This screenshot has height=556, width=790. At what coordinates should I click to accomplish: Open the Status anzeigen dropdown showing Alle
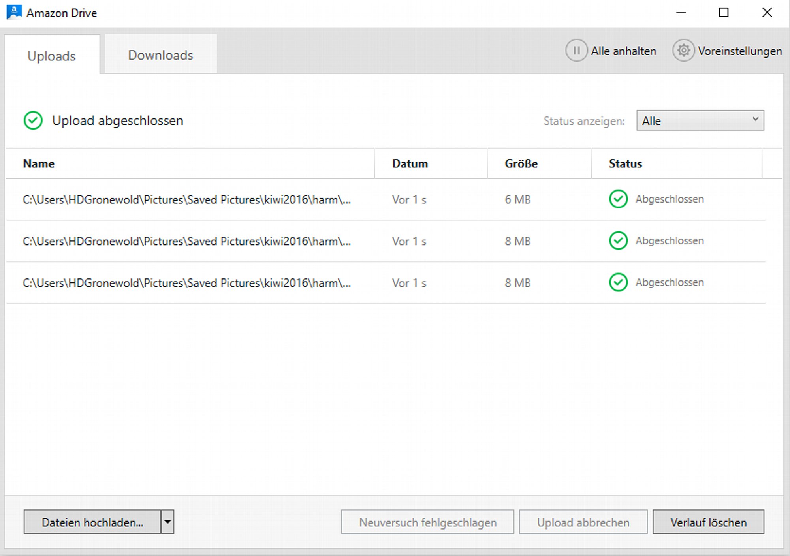[700, 120]
